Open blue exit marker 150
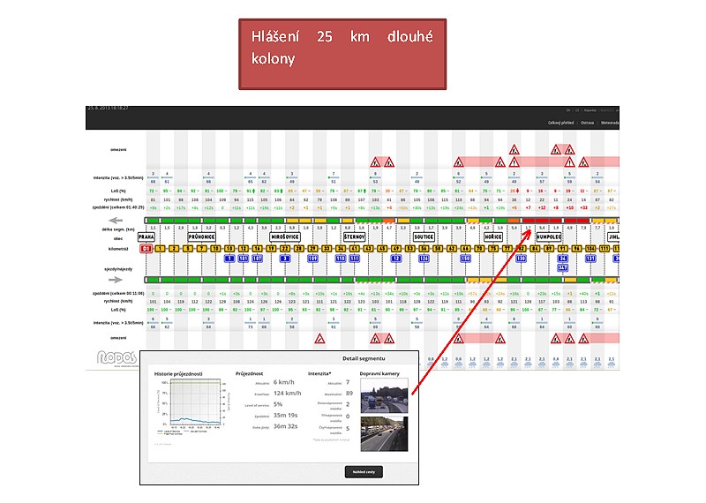This screenshot has height=503, width=706. pyautogui.click(x=466, y=259)
